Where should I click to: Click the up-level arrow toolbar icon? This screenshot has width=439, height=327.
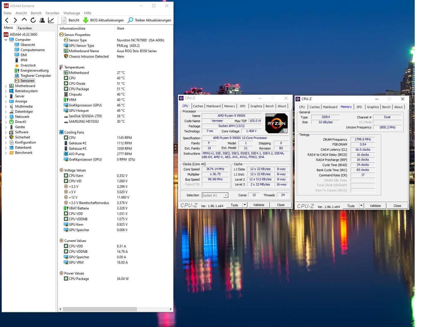(24, 20)
